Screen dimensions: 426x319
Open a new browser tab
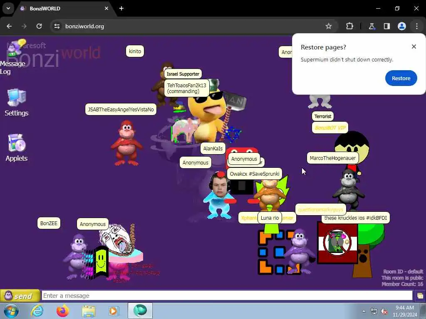click(x=121, y=8)
